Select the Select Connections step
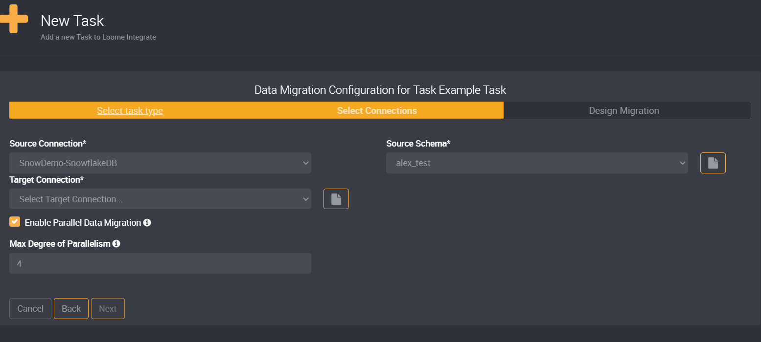This screenshot has height=342, width=761. point(377,110)
